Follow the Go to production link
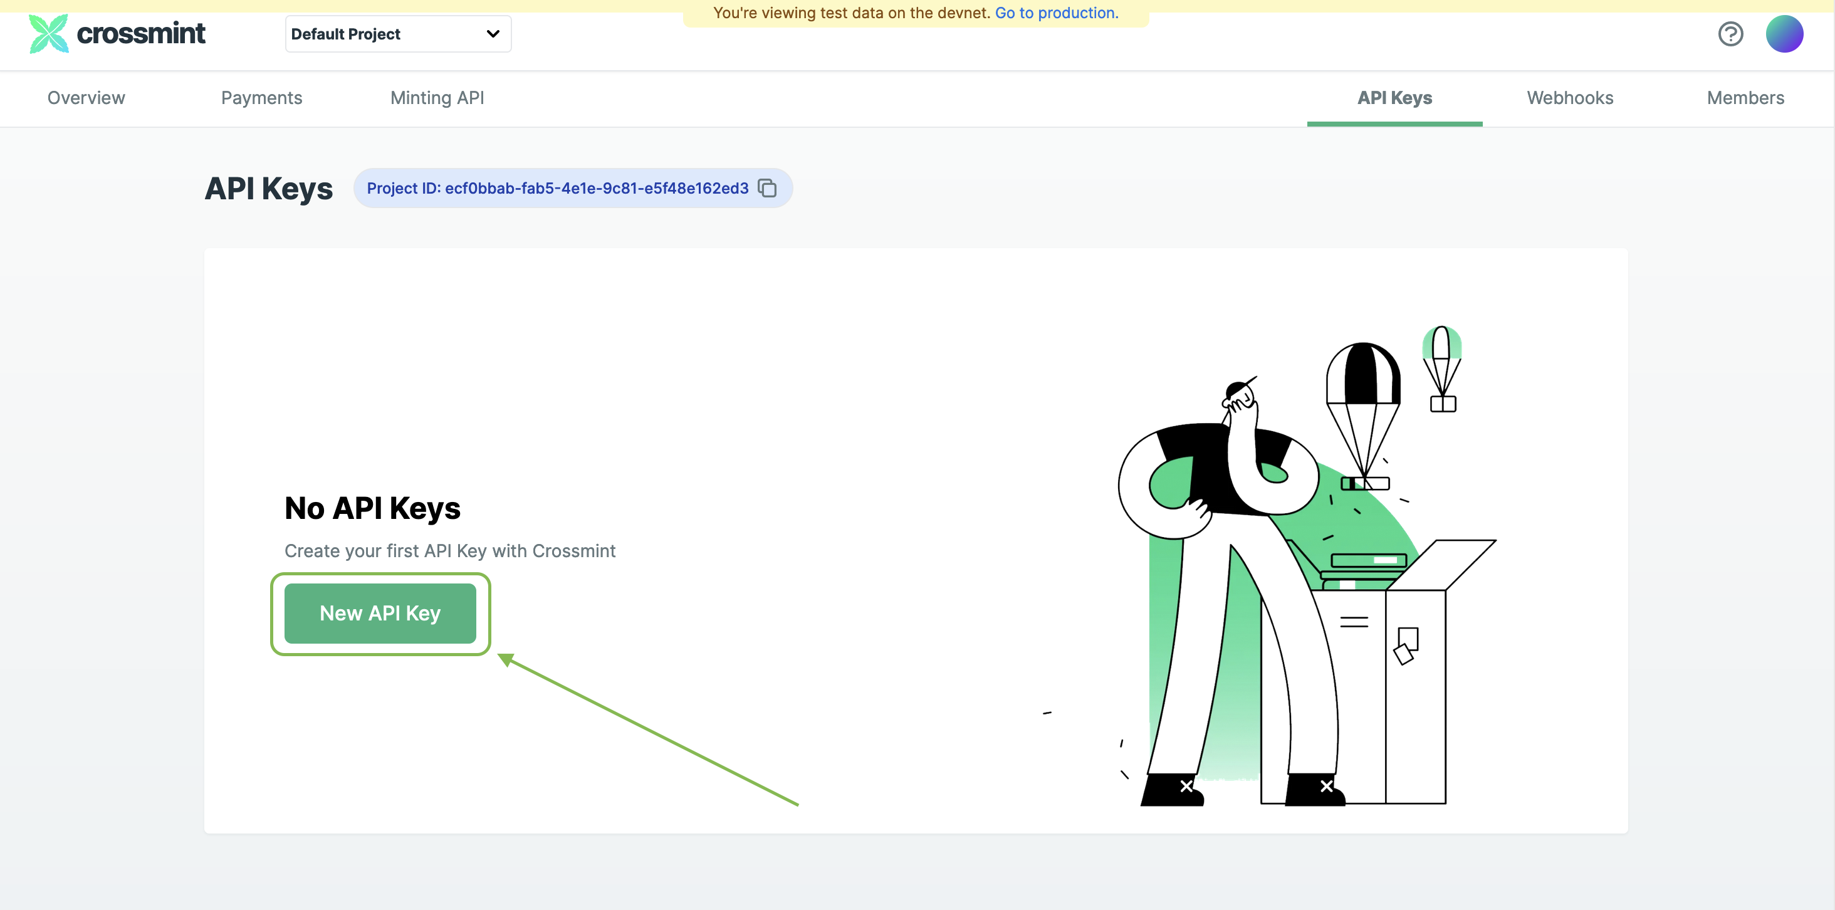This screenshot has height=910, width=1835. 1056,13
